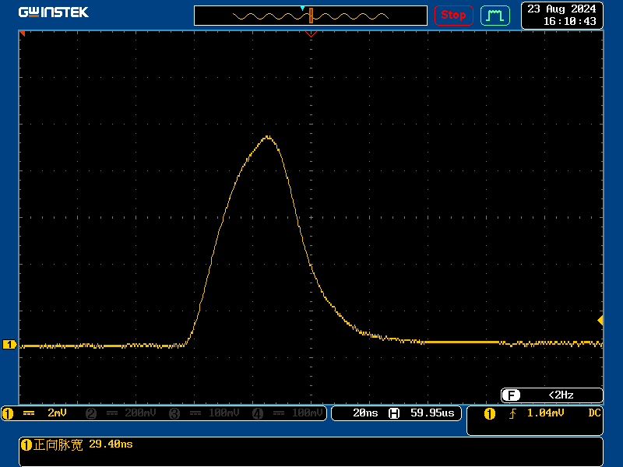Image resolution: width=623 pixels, height=467 pixels.
Task: Click the GW Instek logo
Action: pos(54,12)
